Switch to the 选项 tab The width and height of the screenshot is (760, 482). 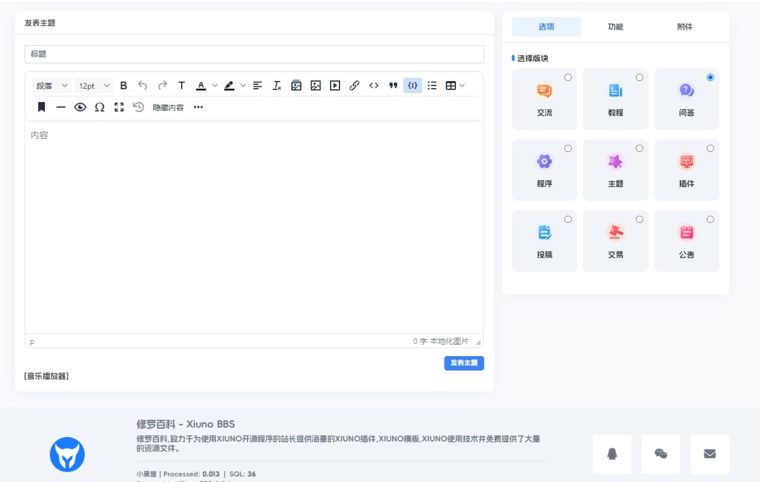(546, 27)
